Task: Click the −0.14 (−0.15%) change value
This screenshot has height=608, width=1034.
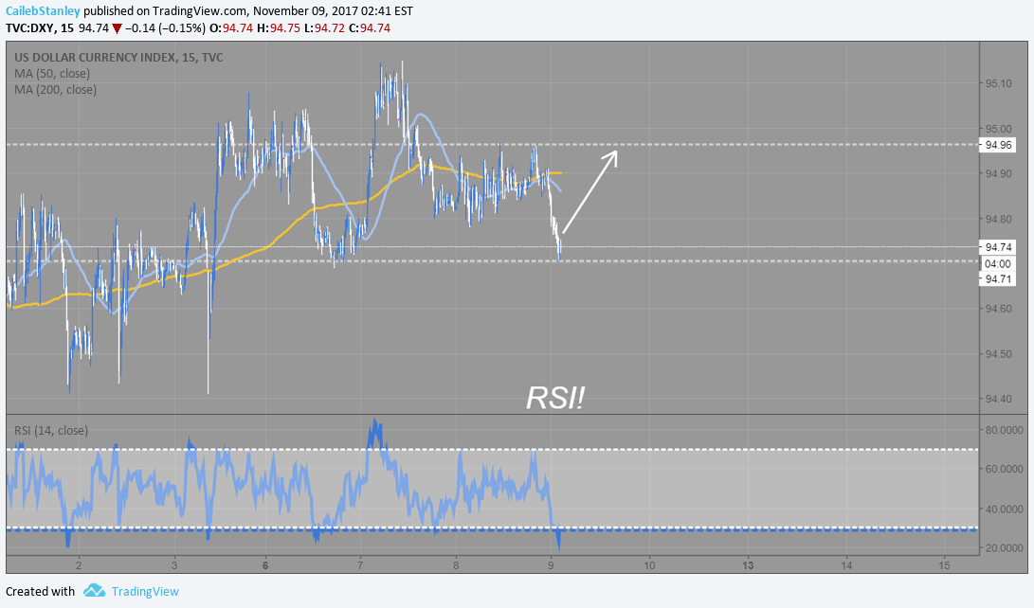Action: coord(165,28)
